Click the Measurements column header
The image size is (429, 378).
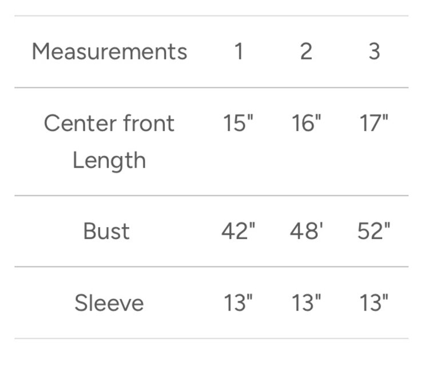tap(109, 51)
